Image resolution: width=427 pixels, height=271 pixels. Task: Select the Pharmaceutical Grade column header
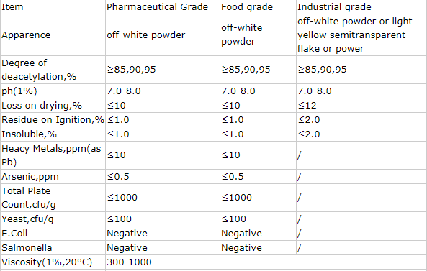[x=158, y=6]
